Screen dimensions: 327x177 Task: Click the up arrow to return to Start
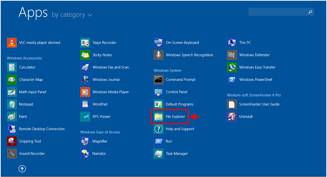tap(22, 169)
